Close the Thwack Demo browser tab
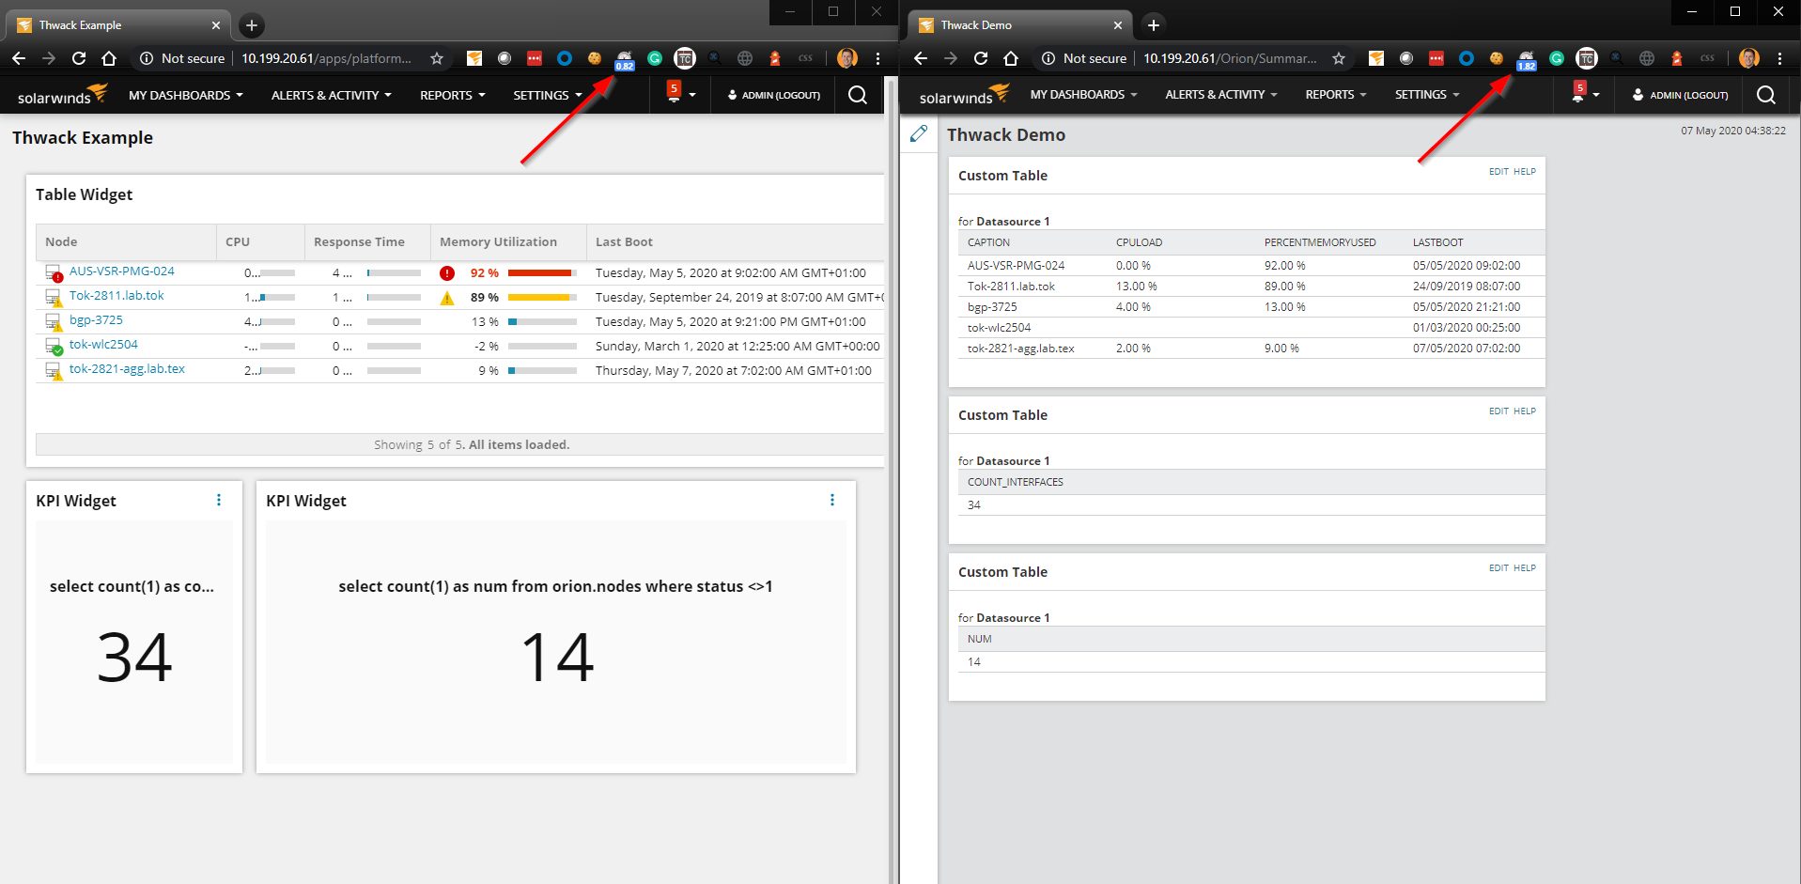Image resolution: width=1801 pixels, height=884 pixels. (x=1118, y=25)
